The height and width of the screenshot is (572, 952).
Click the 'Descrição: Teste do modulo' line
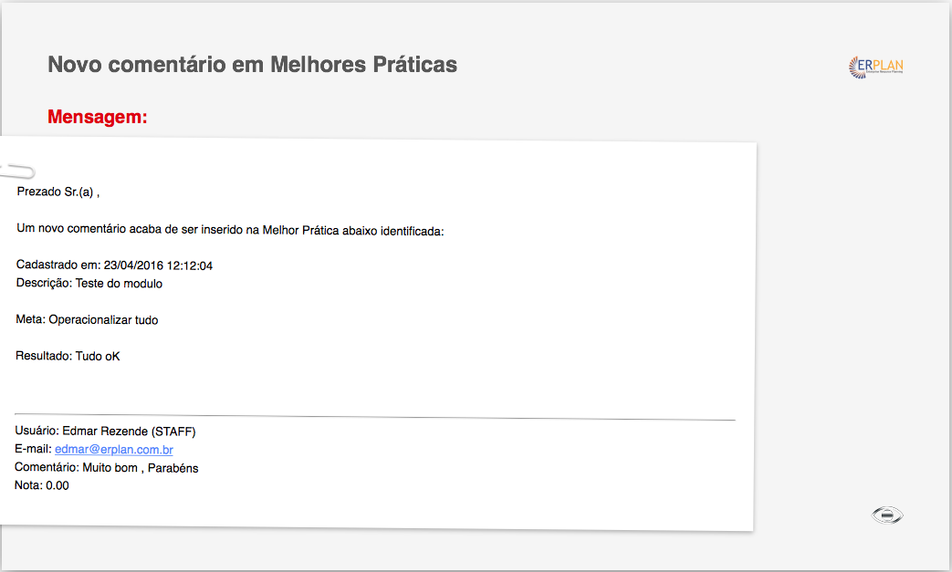click(x=89, y=284)
